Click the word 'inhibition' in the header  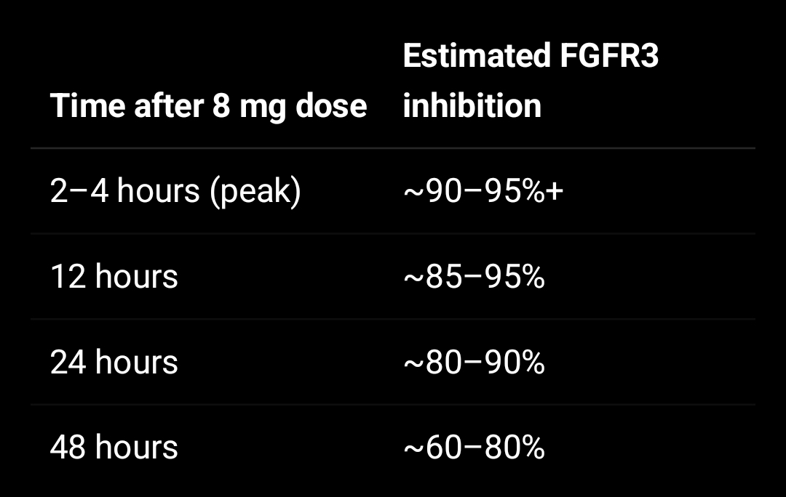pyautogui.click(x=472, y=105)
